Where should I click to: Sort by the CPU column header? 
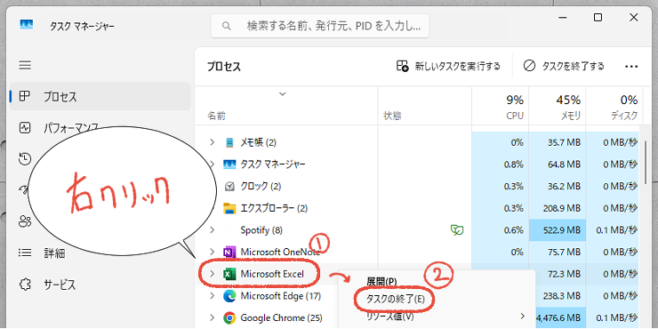pos(500,107)
